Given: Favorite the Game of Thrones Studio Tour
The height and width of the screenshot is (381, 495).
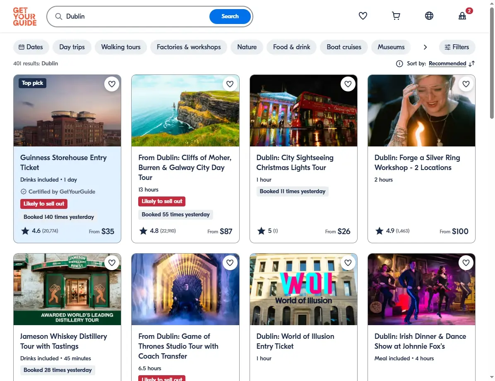Looking at the screenshot, I should click(230, 263).
